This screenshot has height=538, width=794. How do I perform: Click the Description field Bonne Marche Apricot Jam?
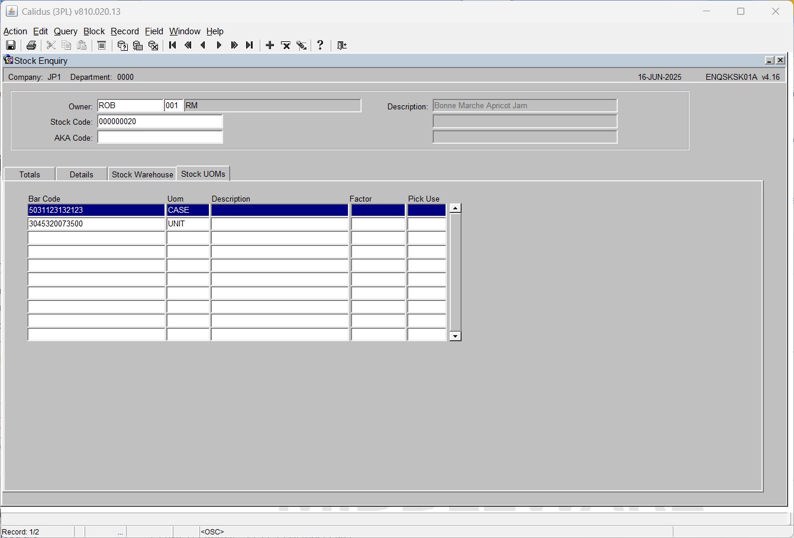pyautogui.click(x=525, y=106)
